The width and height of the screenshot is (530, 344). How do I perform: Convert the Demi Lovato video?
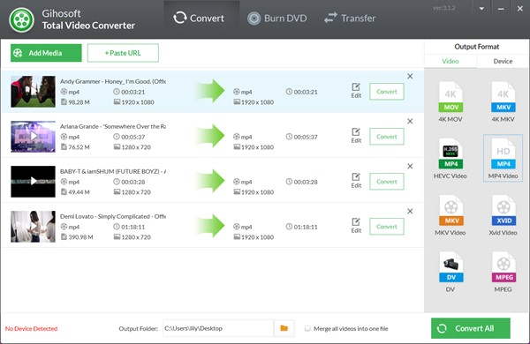(387, 227)
